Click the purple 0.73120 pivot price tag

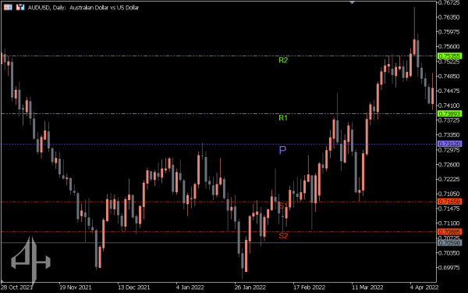coord(450,144)
